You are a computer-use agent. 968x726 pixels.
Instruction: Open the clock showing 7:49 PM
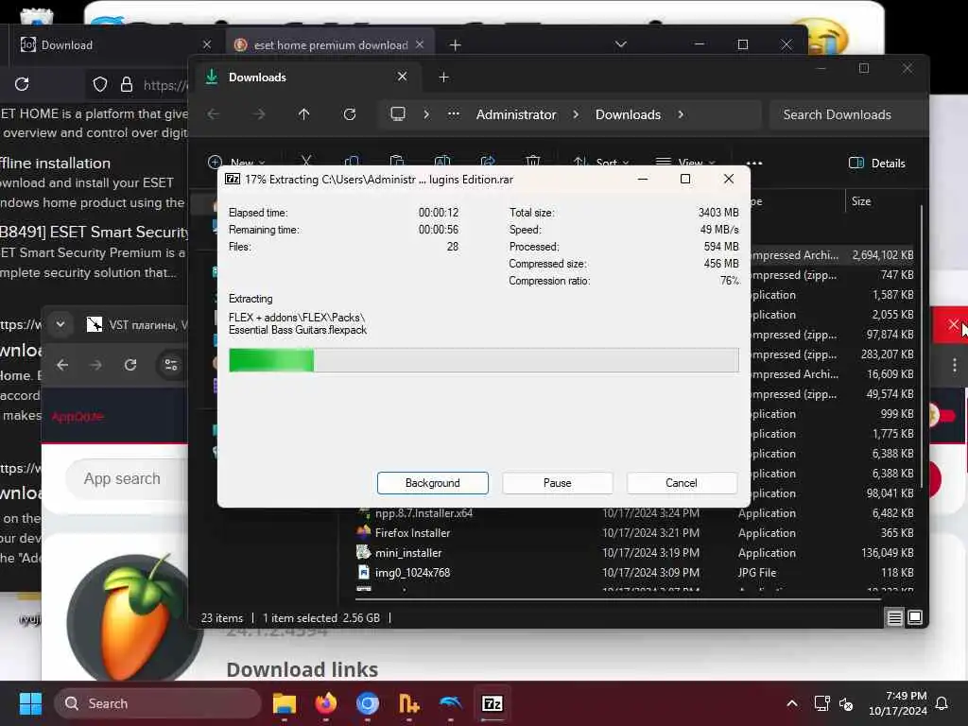pyautogui.click(x=898, y=703)
